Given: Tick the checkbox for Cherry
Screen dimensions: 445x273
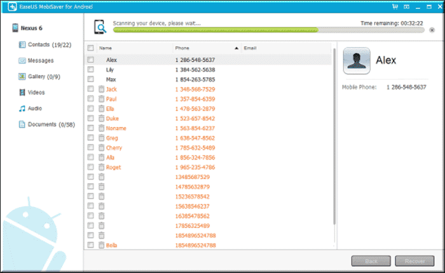Looking at the screenshot, I should [90, 147].
